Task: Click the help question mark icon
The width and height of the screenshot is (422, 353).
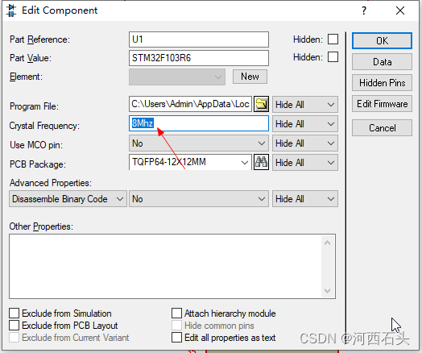Action: pos(364,10)
